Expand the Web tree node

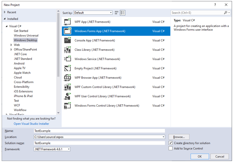pos(11,45)
